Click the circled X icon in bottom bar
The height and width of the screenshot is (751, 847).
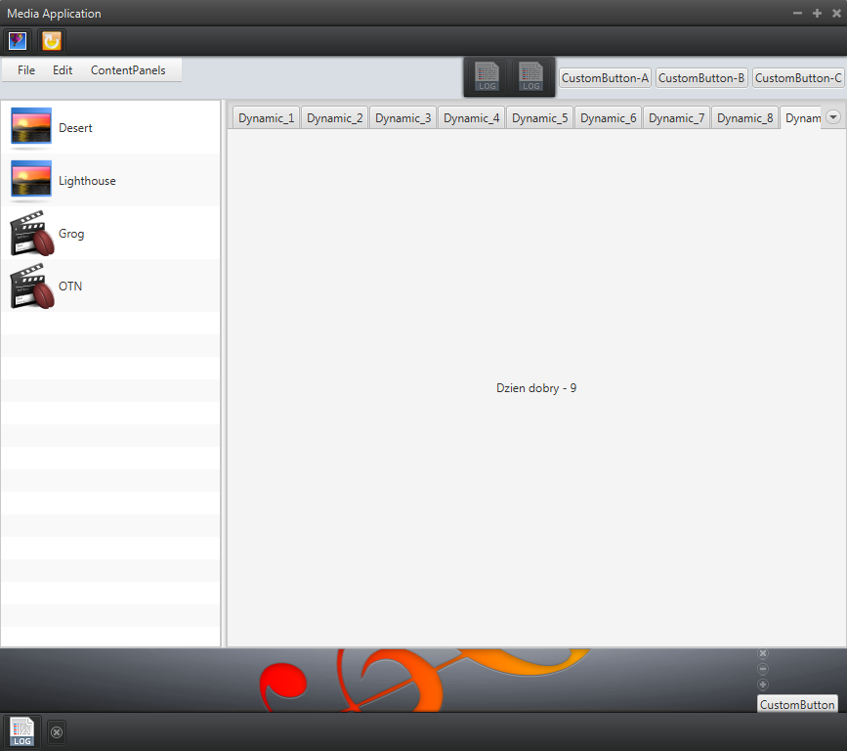57,732
